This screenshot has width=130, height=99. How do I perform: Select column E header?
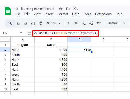123,39
